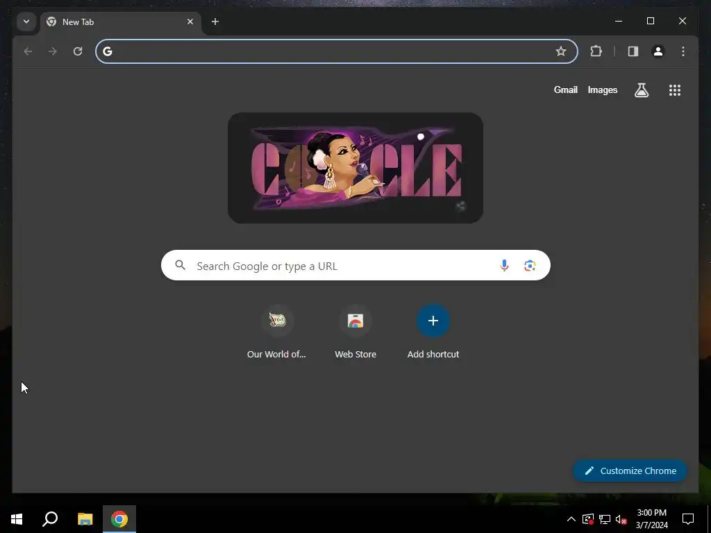Open the Google Doodle image
The width and height of the screenshot is (711, 533).
355,168
